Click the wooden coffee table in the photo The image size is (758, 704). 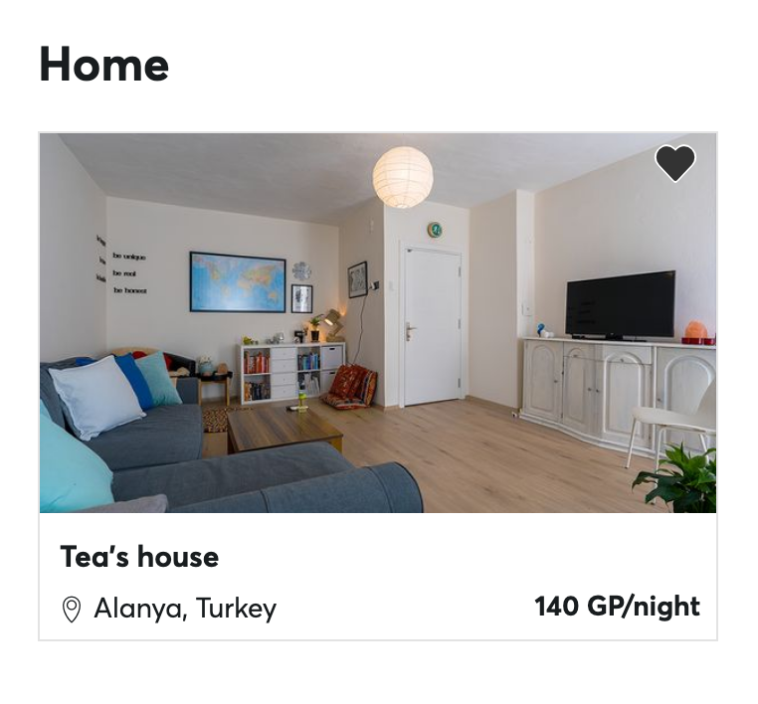pyautogui.click(x=284, y=428)
